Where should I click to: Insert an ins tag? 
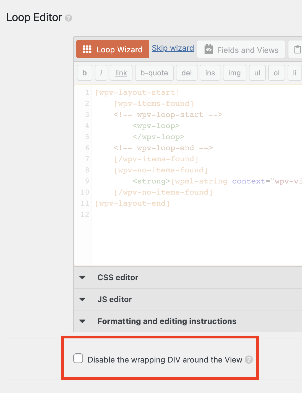[210, 73]
